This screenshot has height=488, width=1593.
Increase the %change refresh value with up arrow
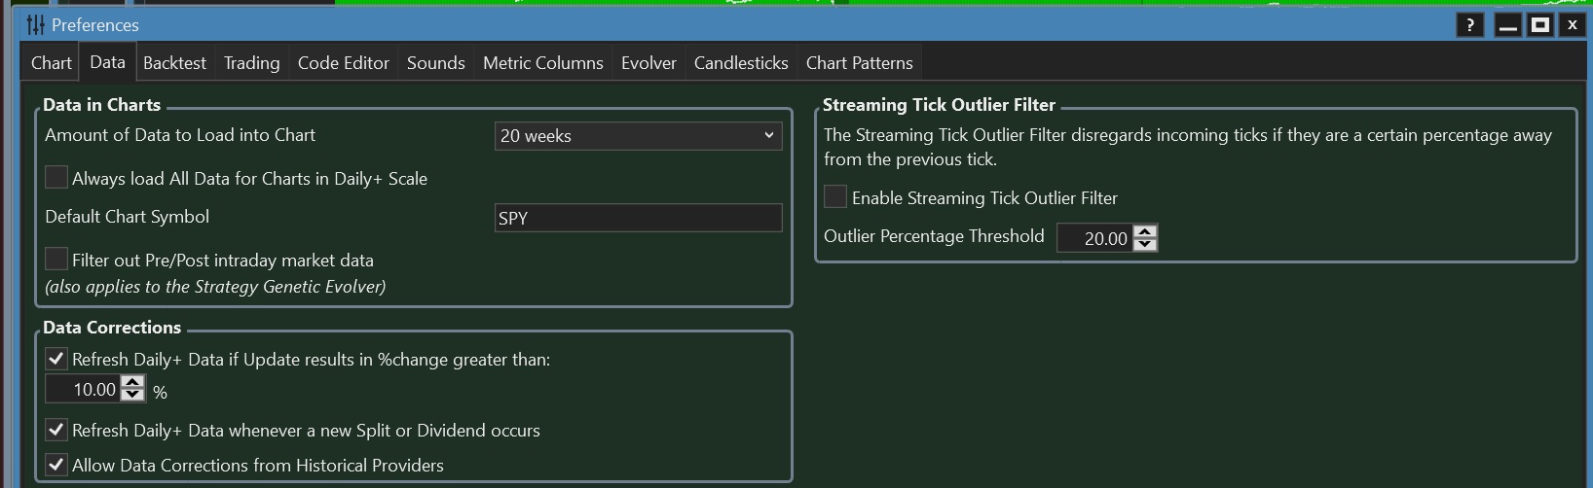point(133,383)
